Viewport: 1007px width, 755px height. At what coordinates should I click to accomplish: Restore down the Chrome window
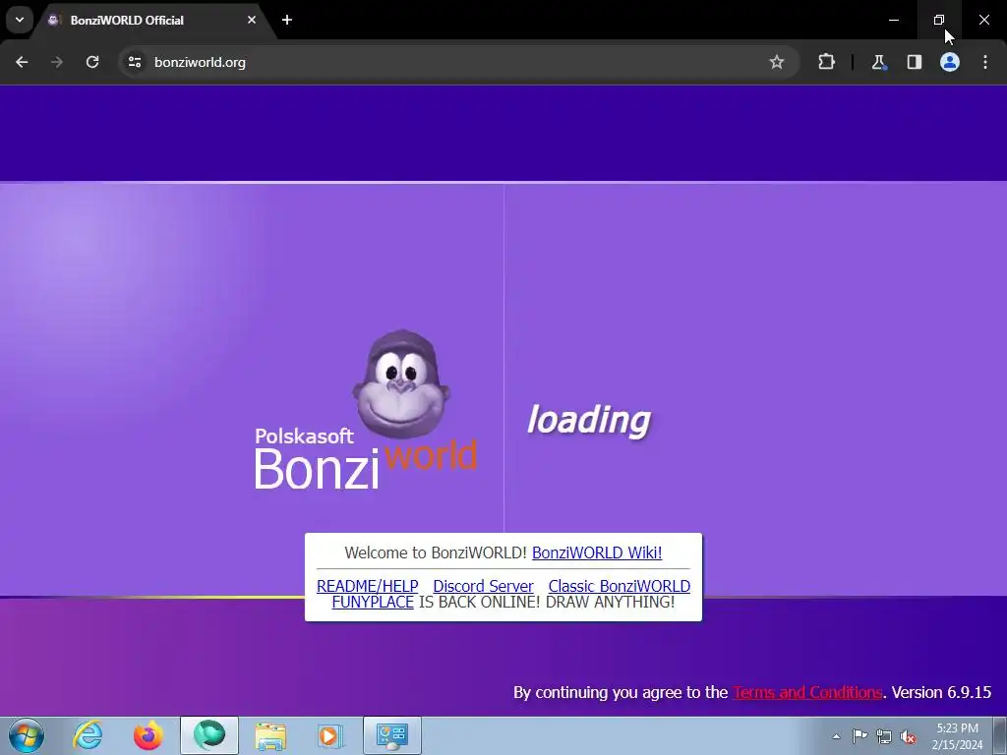pyautogui.click(x=939, y=20)
